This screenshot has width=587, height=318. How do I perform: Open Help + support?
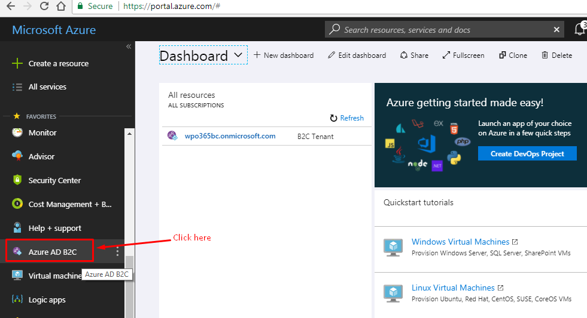[x=55, y=229]
